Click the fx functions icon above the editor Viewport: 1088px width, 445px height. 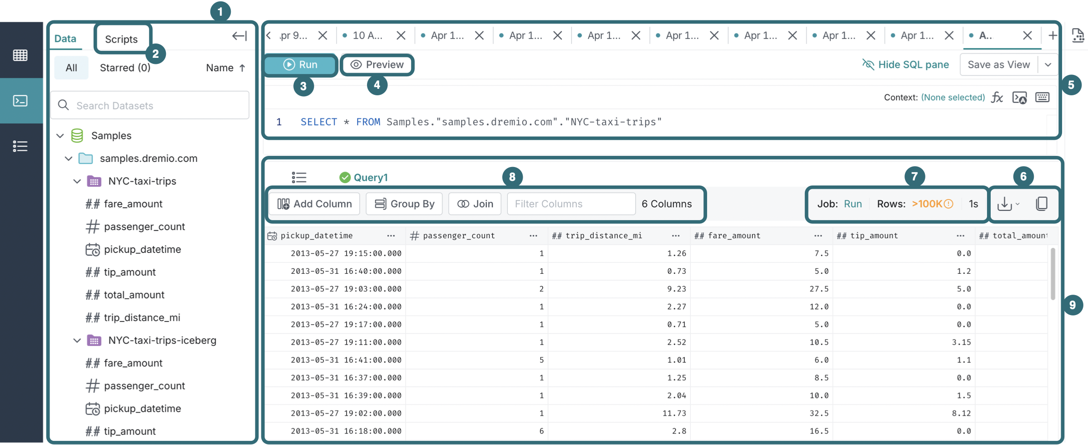997,97
